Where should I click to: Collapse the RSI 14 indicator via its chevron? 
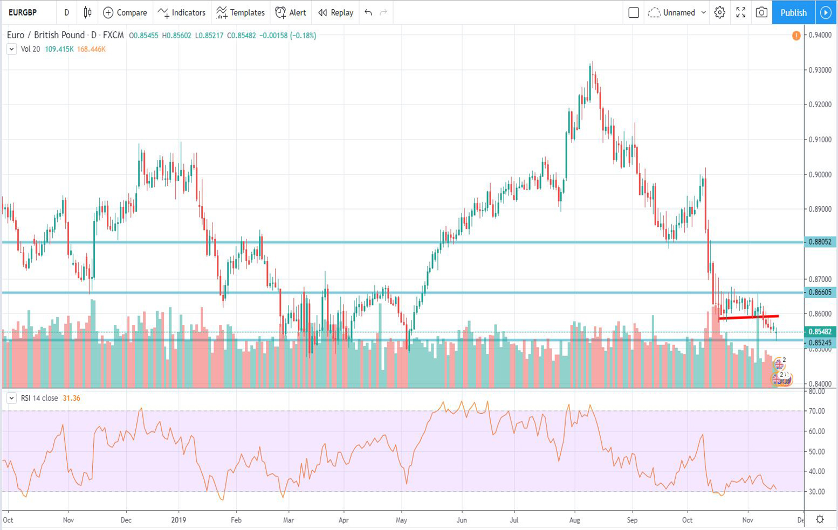click(11, 398)
